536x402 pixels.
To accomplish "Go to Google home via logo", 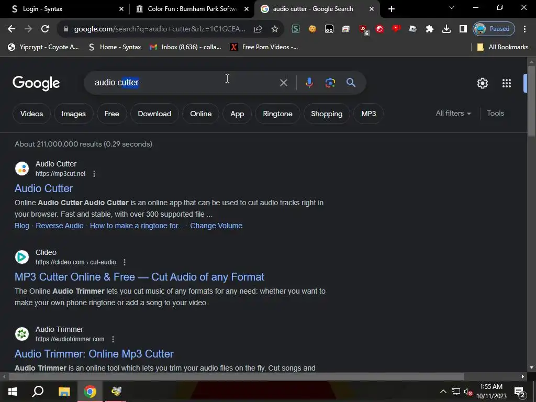I will tap(36, 83).
